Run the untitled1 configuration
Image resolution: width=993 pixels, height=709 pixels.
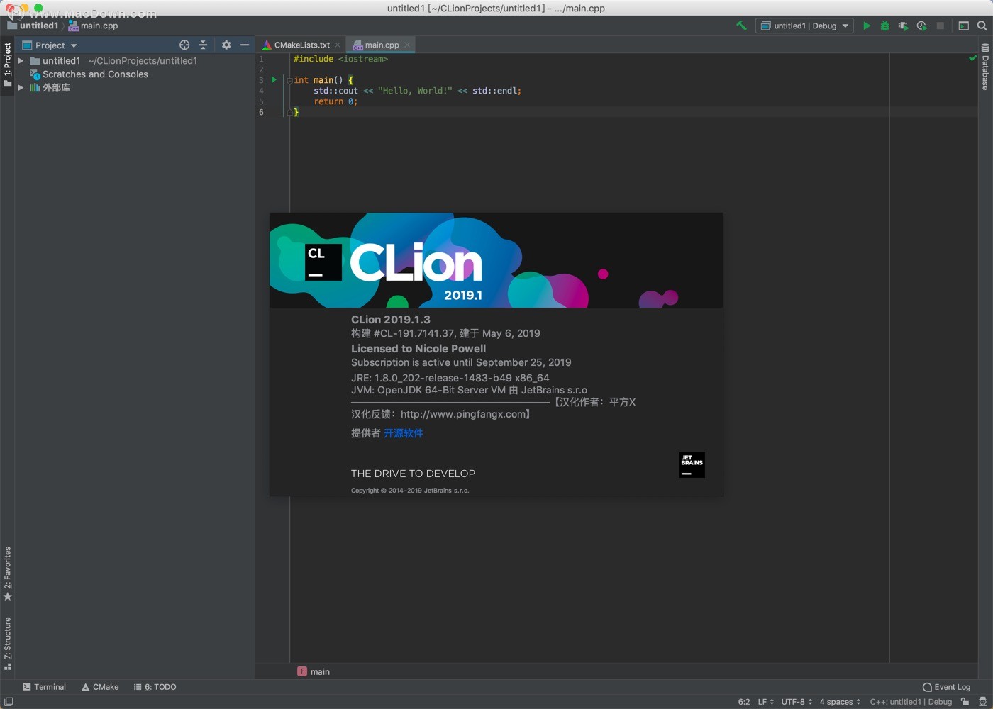point(866,26)
